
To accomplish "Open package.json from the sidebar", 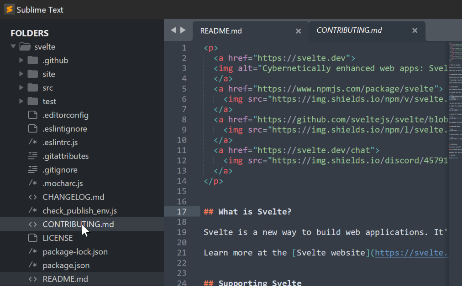I will point(66,265).
